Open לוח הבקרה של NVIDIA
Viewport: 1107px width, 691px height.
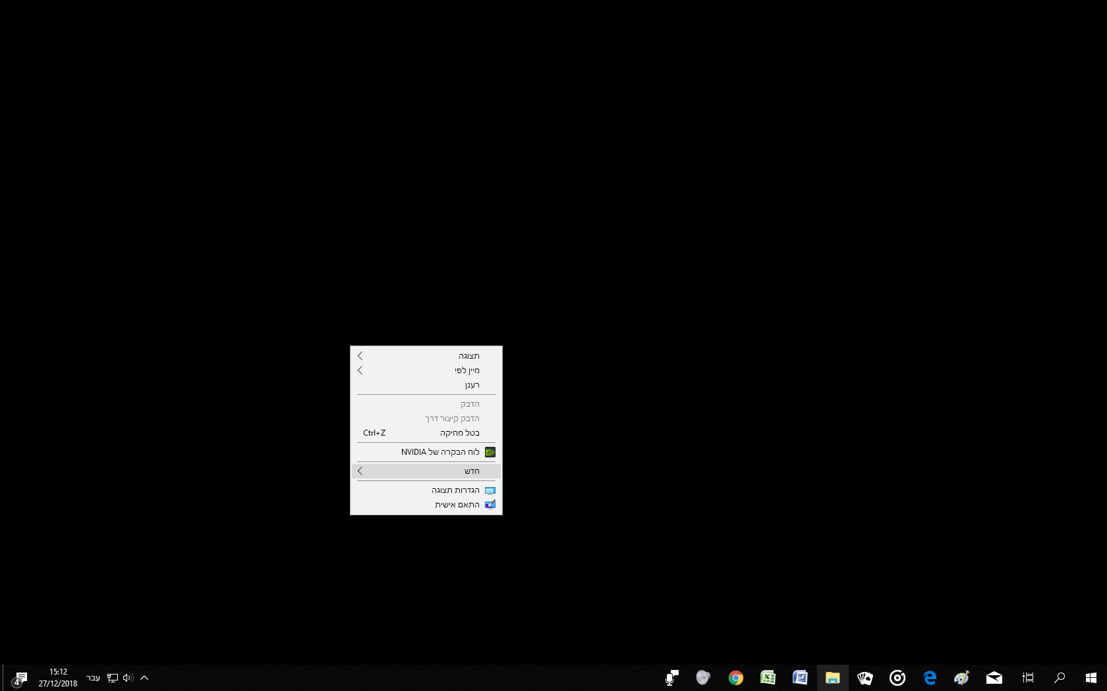pyautogui.click(x=426, y=452)
